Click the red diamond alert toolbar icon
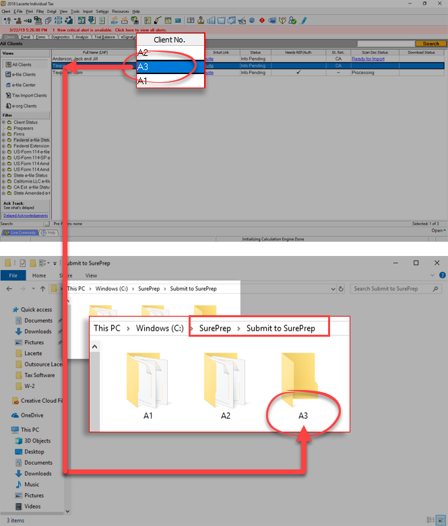 point(262,20)
